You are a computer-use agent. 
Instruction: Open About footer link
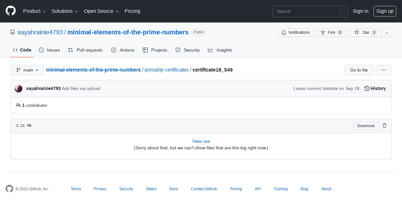(326, 189)
